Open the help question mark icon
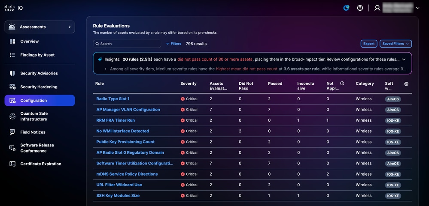The height and width of the screenshot is (206, 429). [360, 8]
